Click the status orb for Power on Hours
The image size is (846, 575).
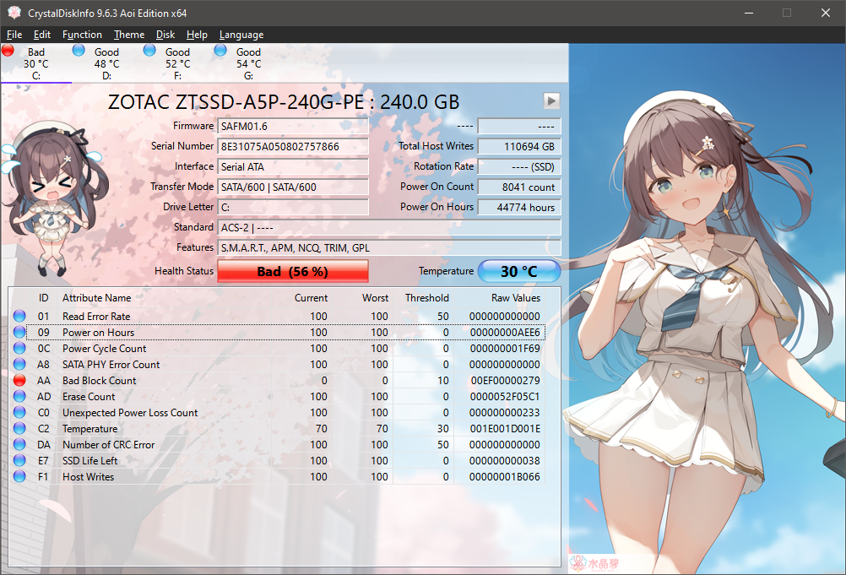click(x=19, y=333)
